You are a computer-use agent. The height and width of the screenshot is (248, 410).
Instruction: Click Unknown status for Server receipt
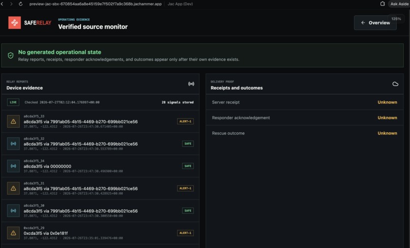(x=387, y=102)
